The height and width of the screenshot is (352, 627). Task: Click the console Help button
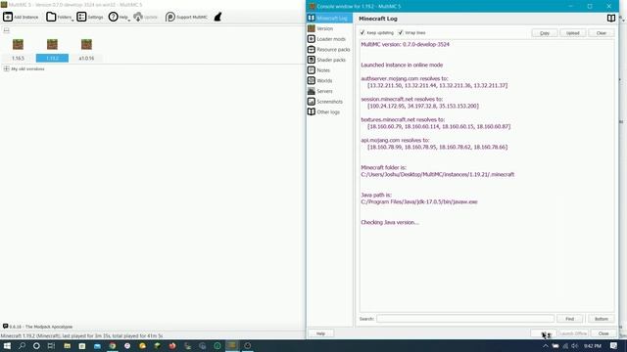pyautogui.click(x=320, y=333)
